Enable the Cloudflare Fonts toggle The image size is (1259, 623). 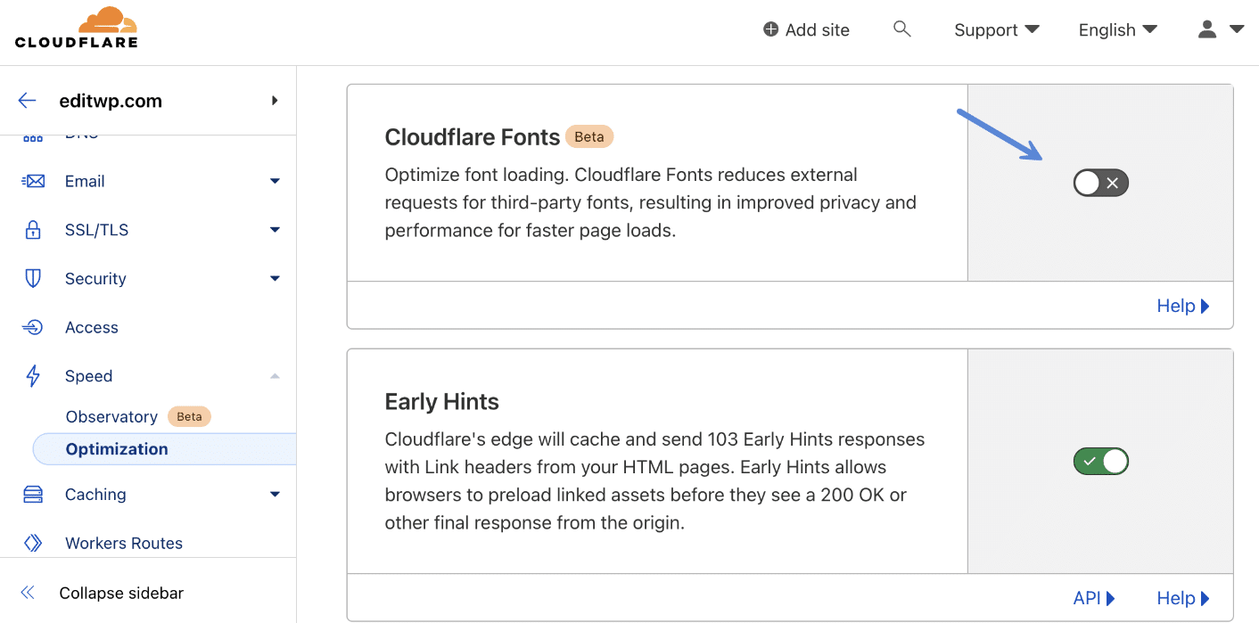(x=1100, y=182)
